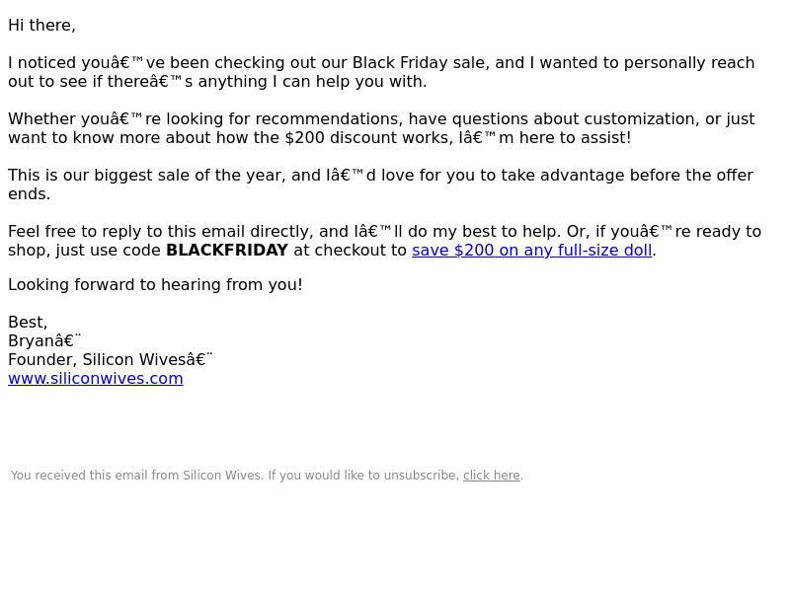Viewport: 790px width, 592px height.
Task: Click the 'click here' unsubscribe link
Action: tap(491, 476)
